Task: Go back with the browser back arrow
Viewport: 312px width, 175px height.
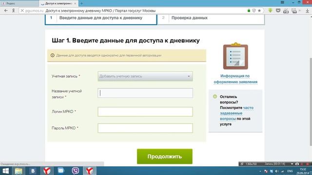Action: pyautogui.click(x=6, y=11)
